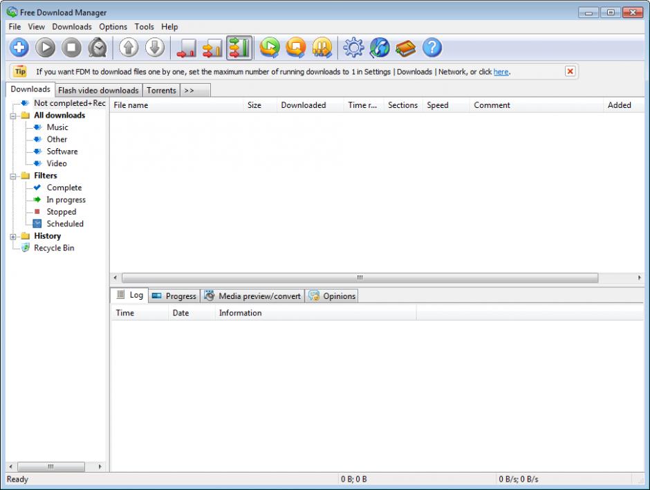Select the light traffic usage mode
Image resolution: width=650 pixels, height=490 pixels.
coord(187,48)
